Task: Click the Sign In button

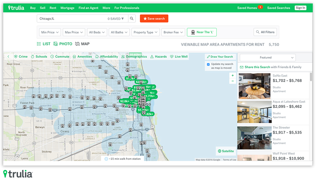Action: click(x=301, y=8)
